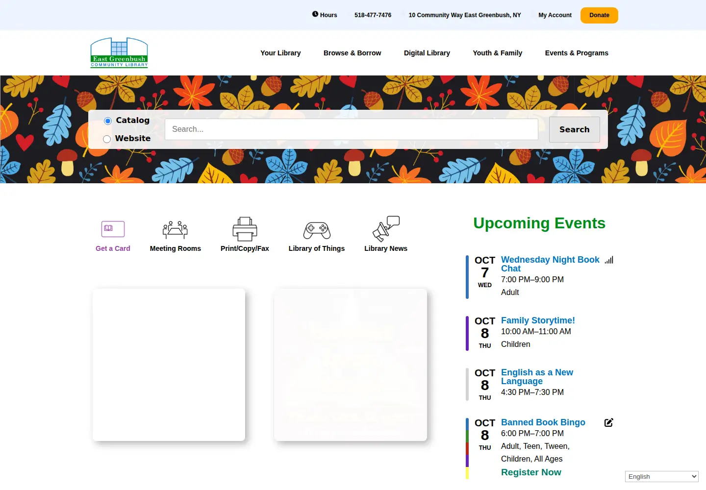The width and height of the screenshot is (706, 490).
Task: Open the Meeting Rooms icon
Action: point(175,229)
